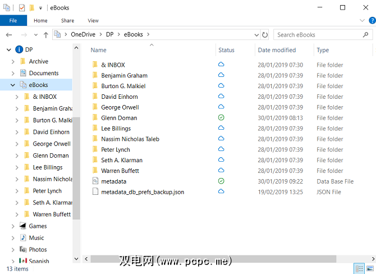376x274 pixels.
Task: Click the Glenn Doman synced status icon
Action: [221, 118]
